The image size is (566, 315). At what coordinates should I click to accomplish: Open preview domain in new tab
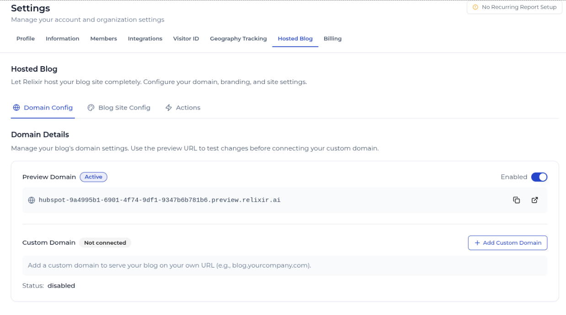tap(534, 200)
